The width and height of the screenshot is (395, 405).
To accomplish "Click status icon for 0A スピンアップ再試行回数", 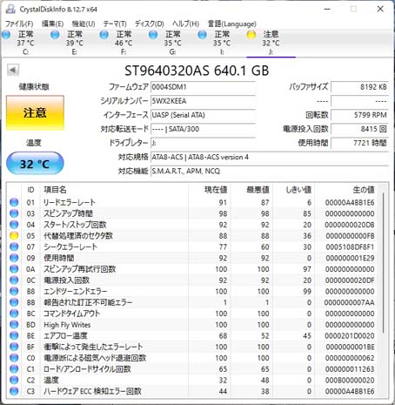I will [x=14, y=269].
